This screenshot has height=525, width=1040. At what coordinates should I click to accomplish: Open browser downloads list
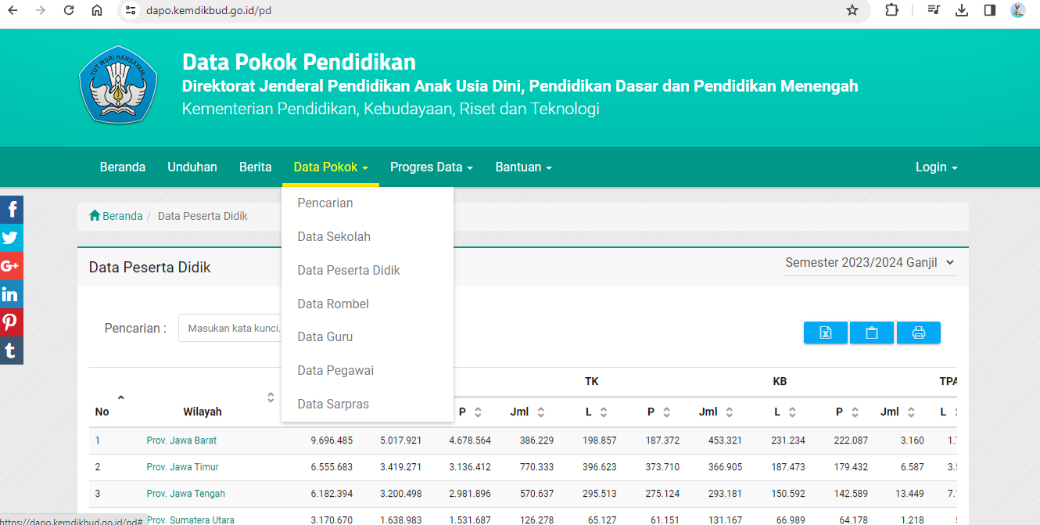[x=961, y=11]
